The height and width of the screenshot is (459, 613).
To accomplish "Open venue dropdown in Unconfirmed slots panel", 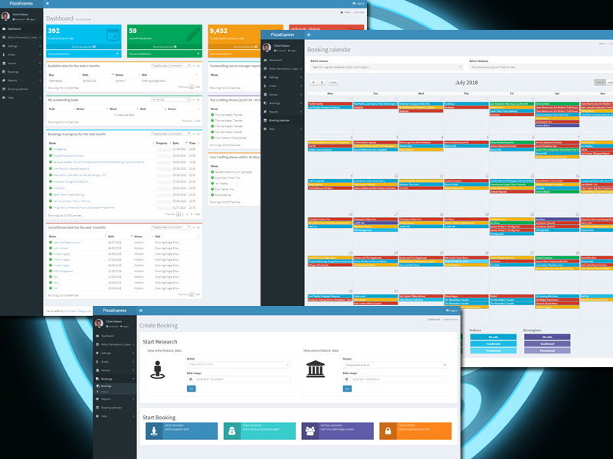I will [x=171, y=227].
